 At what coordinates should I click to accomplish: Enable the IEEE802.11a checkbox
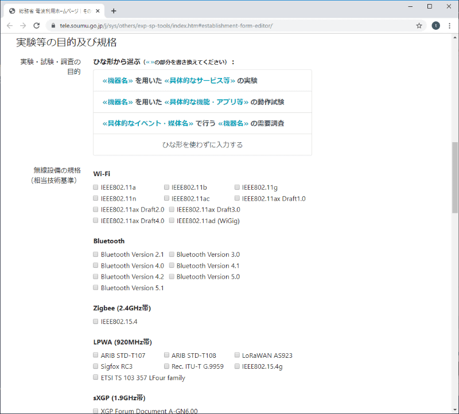tap(95, 187)
